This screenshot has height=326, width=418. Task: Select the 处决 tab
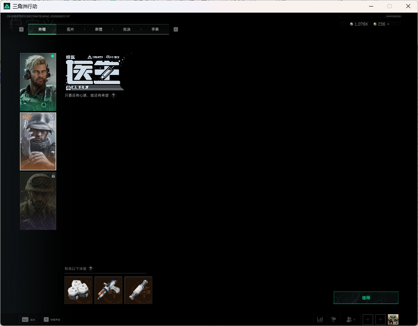(x=127, y=29)
